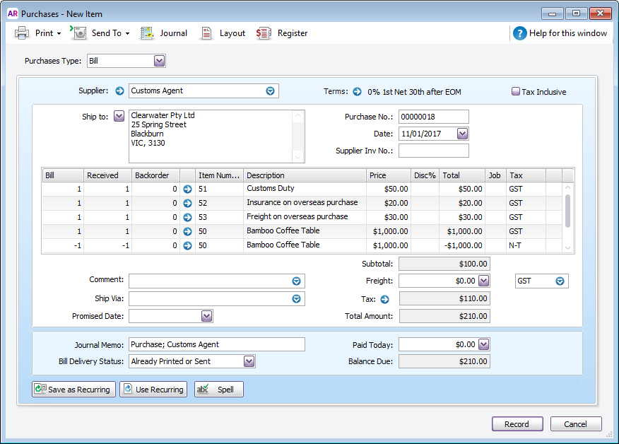Open the Date calendar dropdown
Viewport: 619px width, 444px height.
coord(462,134)
